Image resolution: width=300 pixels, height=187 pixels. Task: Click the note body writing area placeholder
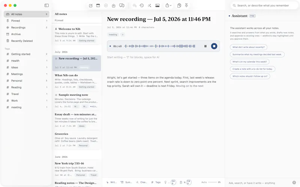[x=133, y=57]
